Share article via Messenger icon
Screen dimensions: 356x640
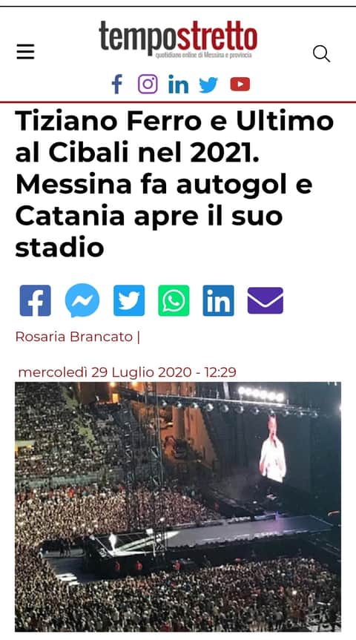click(x=82, y=300)
